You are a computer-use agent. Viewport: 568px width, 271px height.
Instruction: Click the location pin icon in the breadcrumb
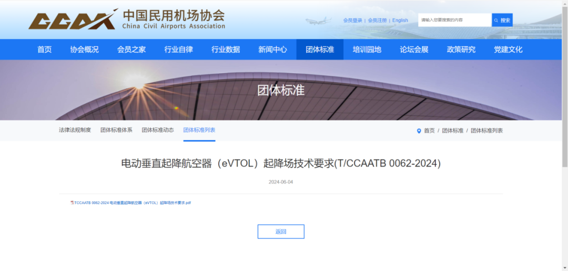click(x=419, y=131)
